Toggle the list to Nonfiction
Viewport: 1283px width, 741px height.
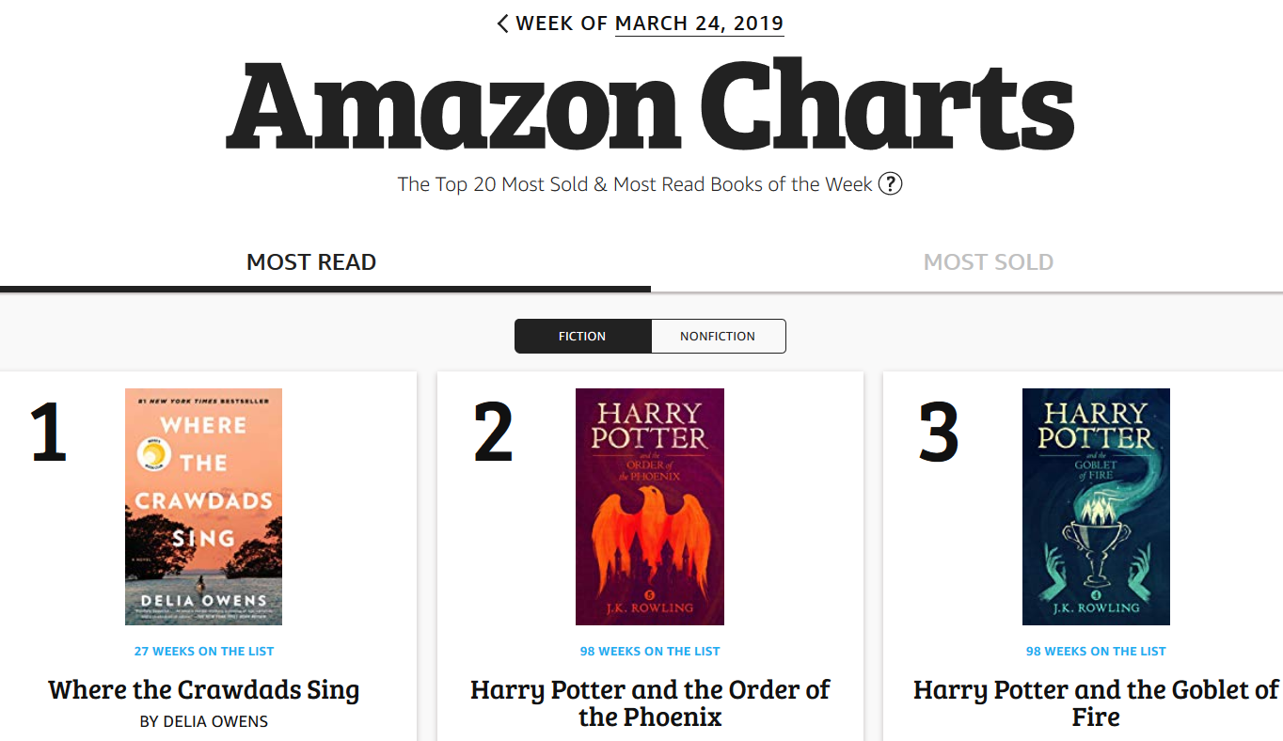718,336
